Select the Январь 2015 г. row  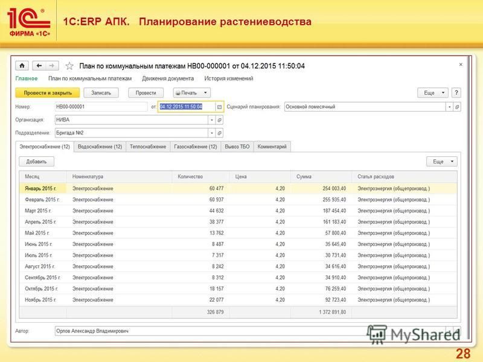pyautogui.click(x=238, y=188)
